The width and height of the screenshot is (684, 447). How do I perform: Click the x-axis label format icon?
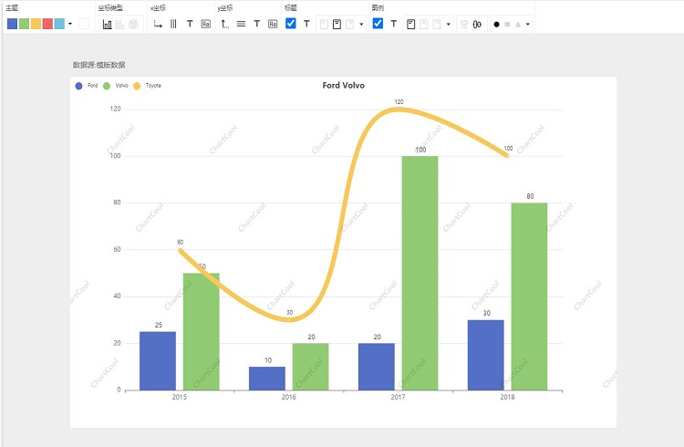click(x=206, y=24)
